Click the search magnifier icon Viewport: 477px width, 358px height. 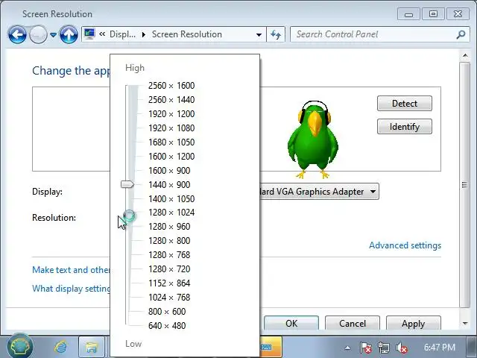pyautogui.click(x=461, y=34)
